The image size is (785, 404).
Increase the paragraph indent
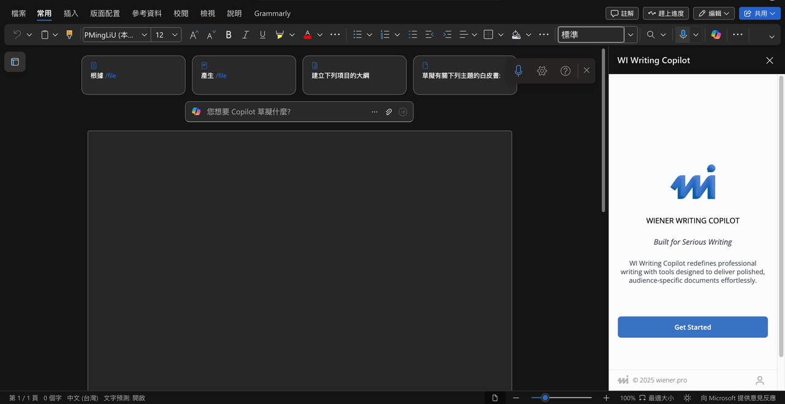click(x=447, y=35)
